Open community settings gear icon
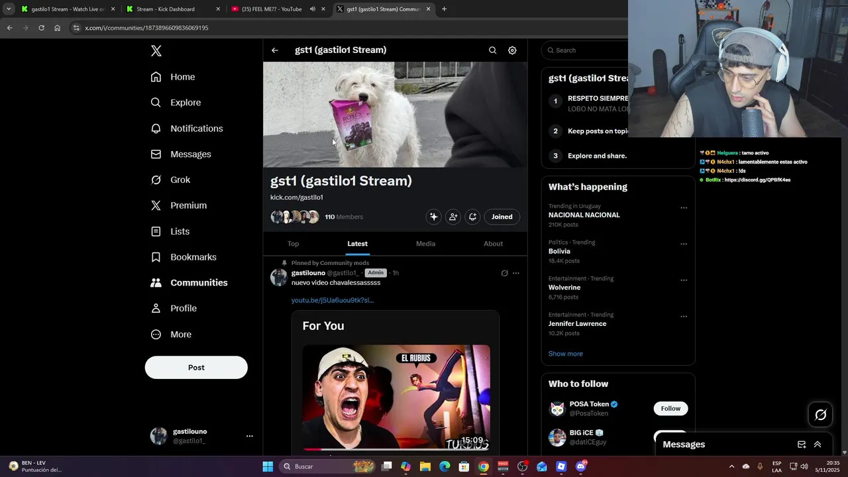Screen dimensions: 848x477 click(512, 50)
